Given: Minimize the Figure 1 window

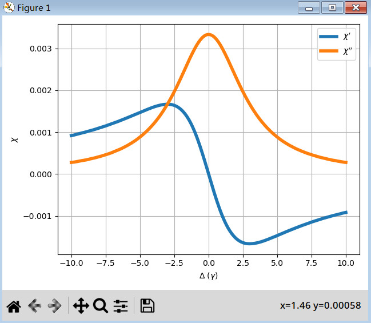Looking at the screenshot, I should (x=309, y=7).
